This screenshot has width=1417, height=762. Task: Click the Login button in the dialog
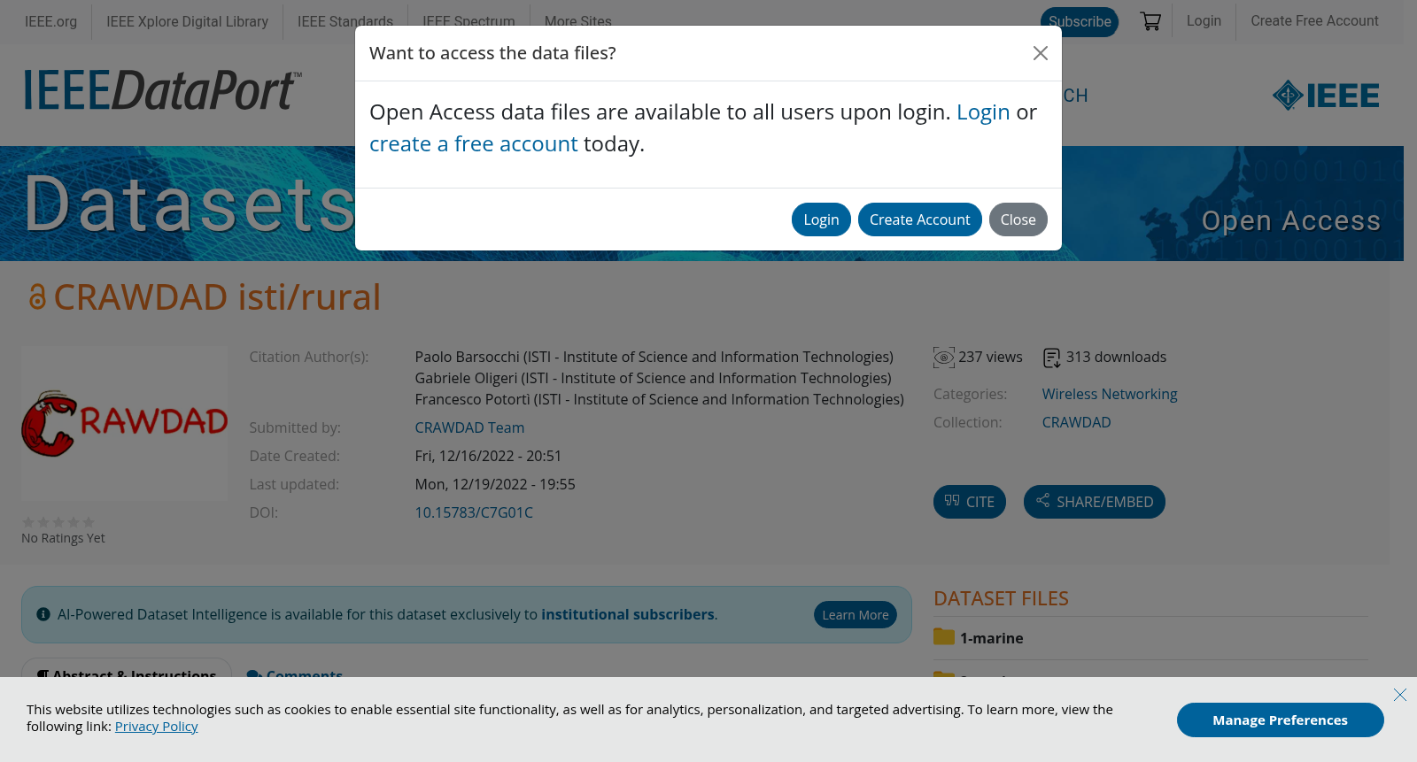click(821, 219)
